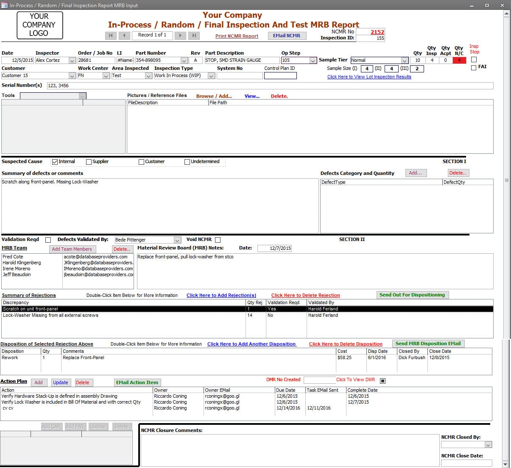
Task: Delete a defect category
Action: 458,173
